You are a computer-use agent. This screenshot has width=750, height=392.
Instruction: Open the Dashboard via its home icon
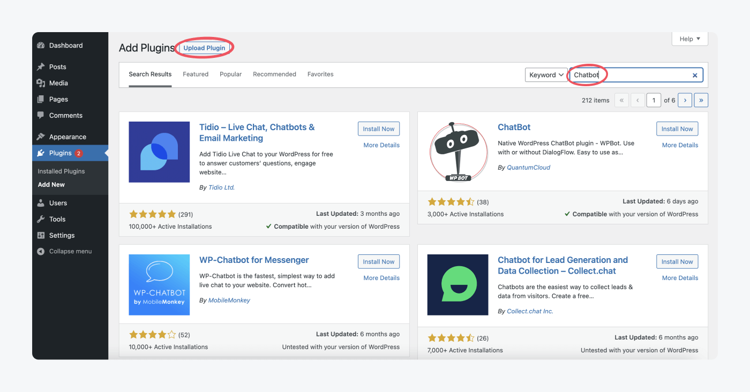tap(42, 45)
